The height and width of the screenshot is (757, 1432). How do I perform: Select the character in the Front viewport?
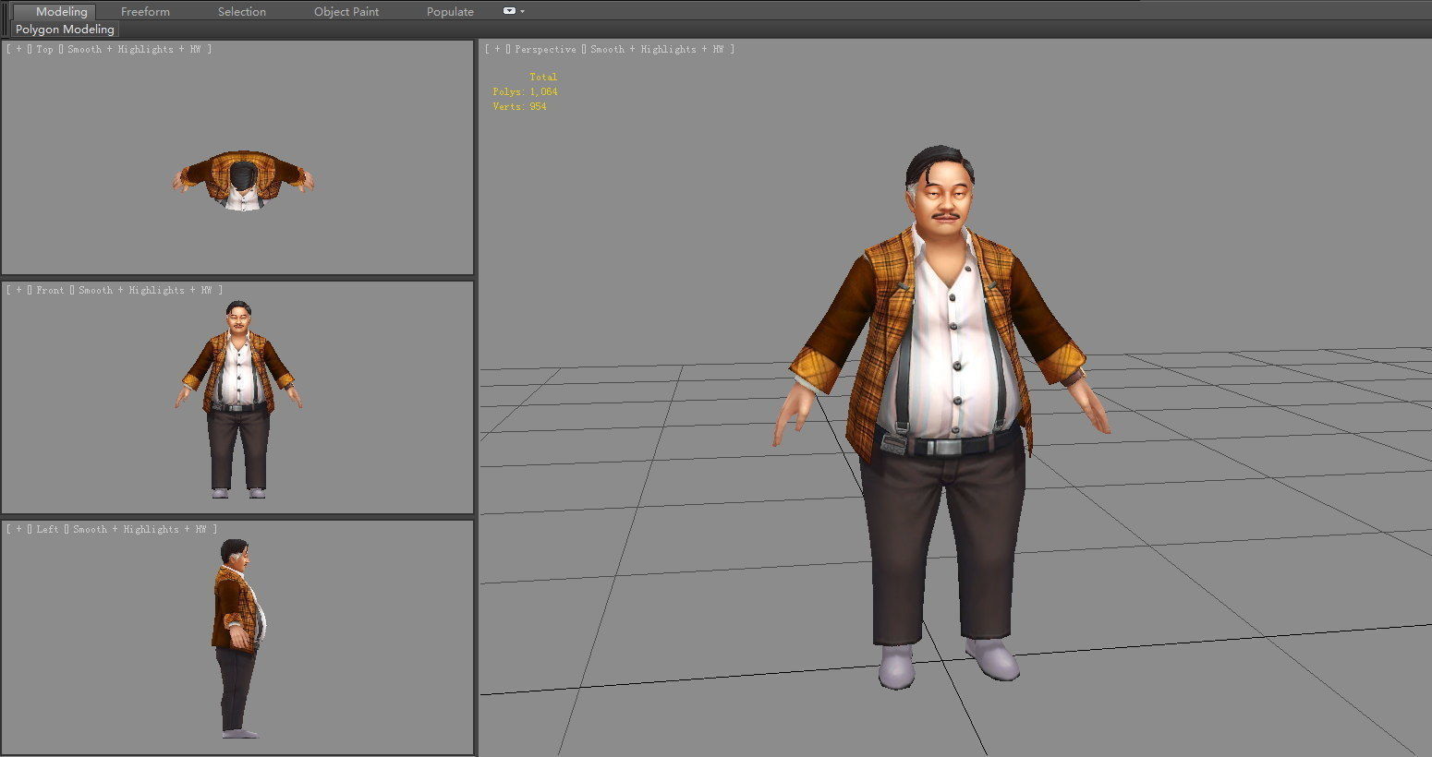[x=239, y=399]
